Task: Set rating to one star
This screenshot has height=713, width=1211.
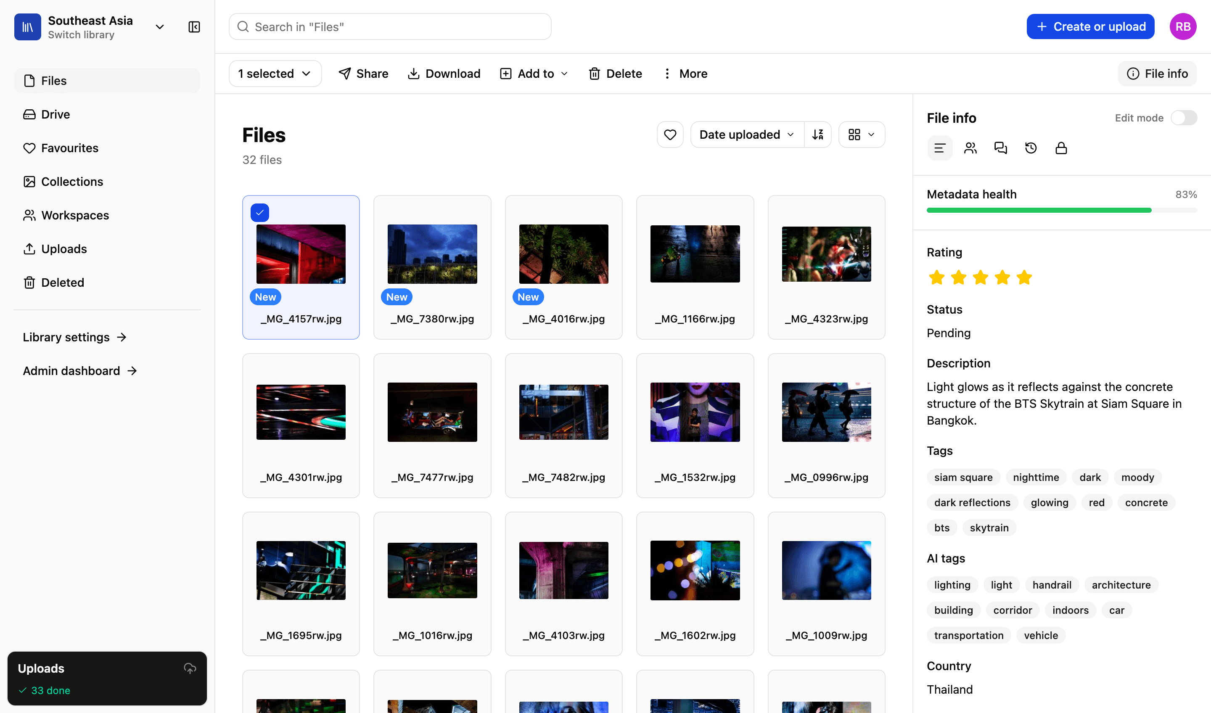Action: (x=936, y=277)
